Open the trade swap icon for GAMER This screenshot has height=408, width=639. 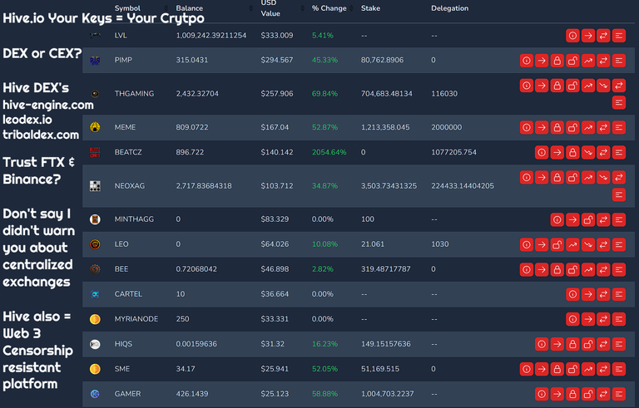coord(603,394)
